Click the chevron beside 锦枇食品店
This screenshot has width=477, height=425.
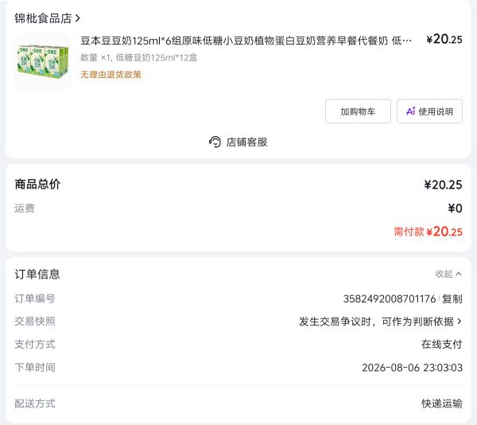pyautogui.click(x=78, y=18)
